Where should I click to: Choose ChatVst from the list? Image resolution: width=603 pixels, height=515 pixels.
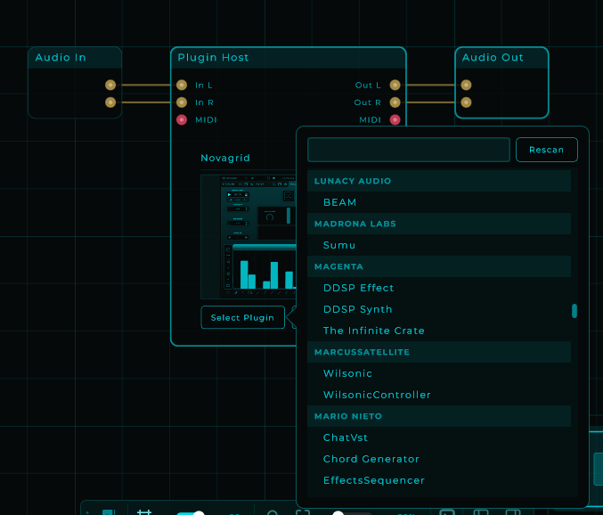point(439,437)
